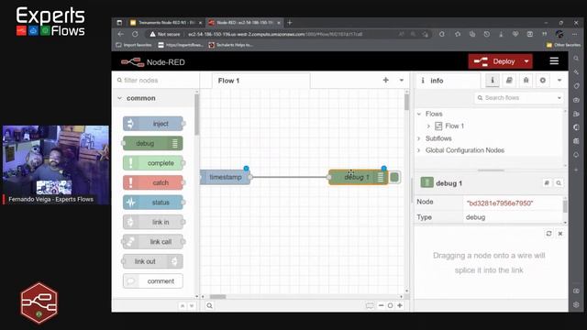587x330 pixels.
Task: Zoom out the canvas with minus button
Action: pyautogui.click(x=382, y=305)
